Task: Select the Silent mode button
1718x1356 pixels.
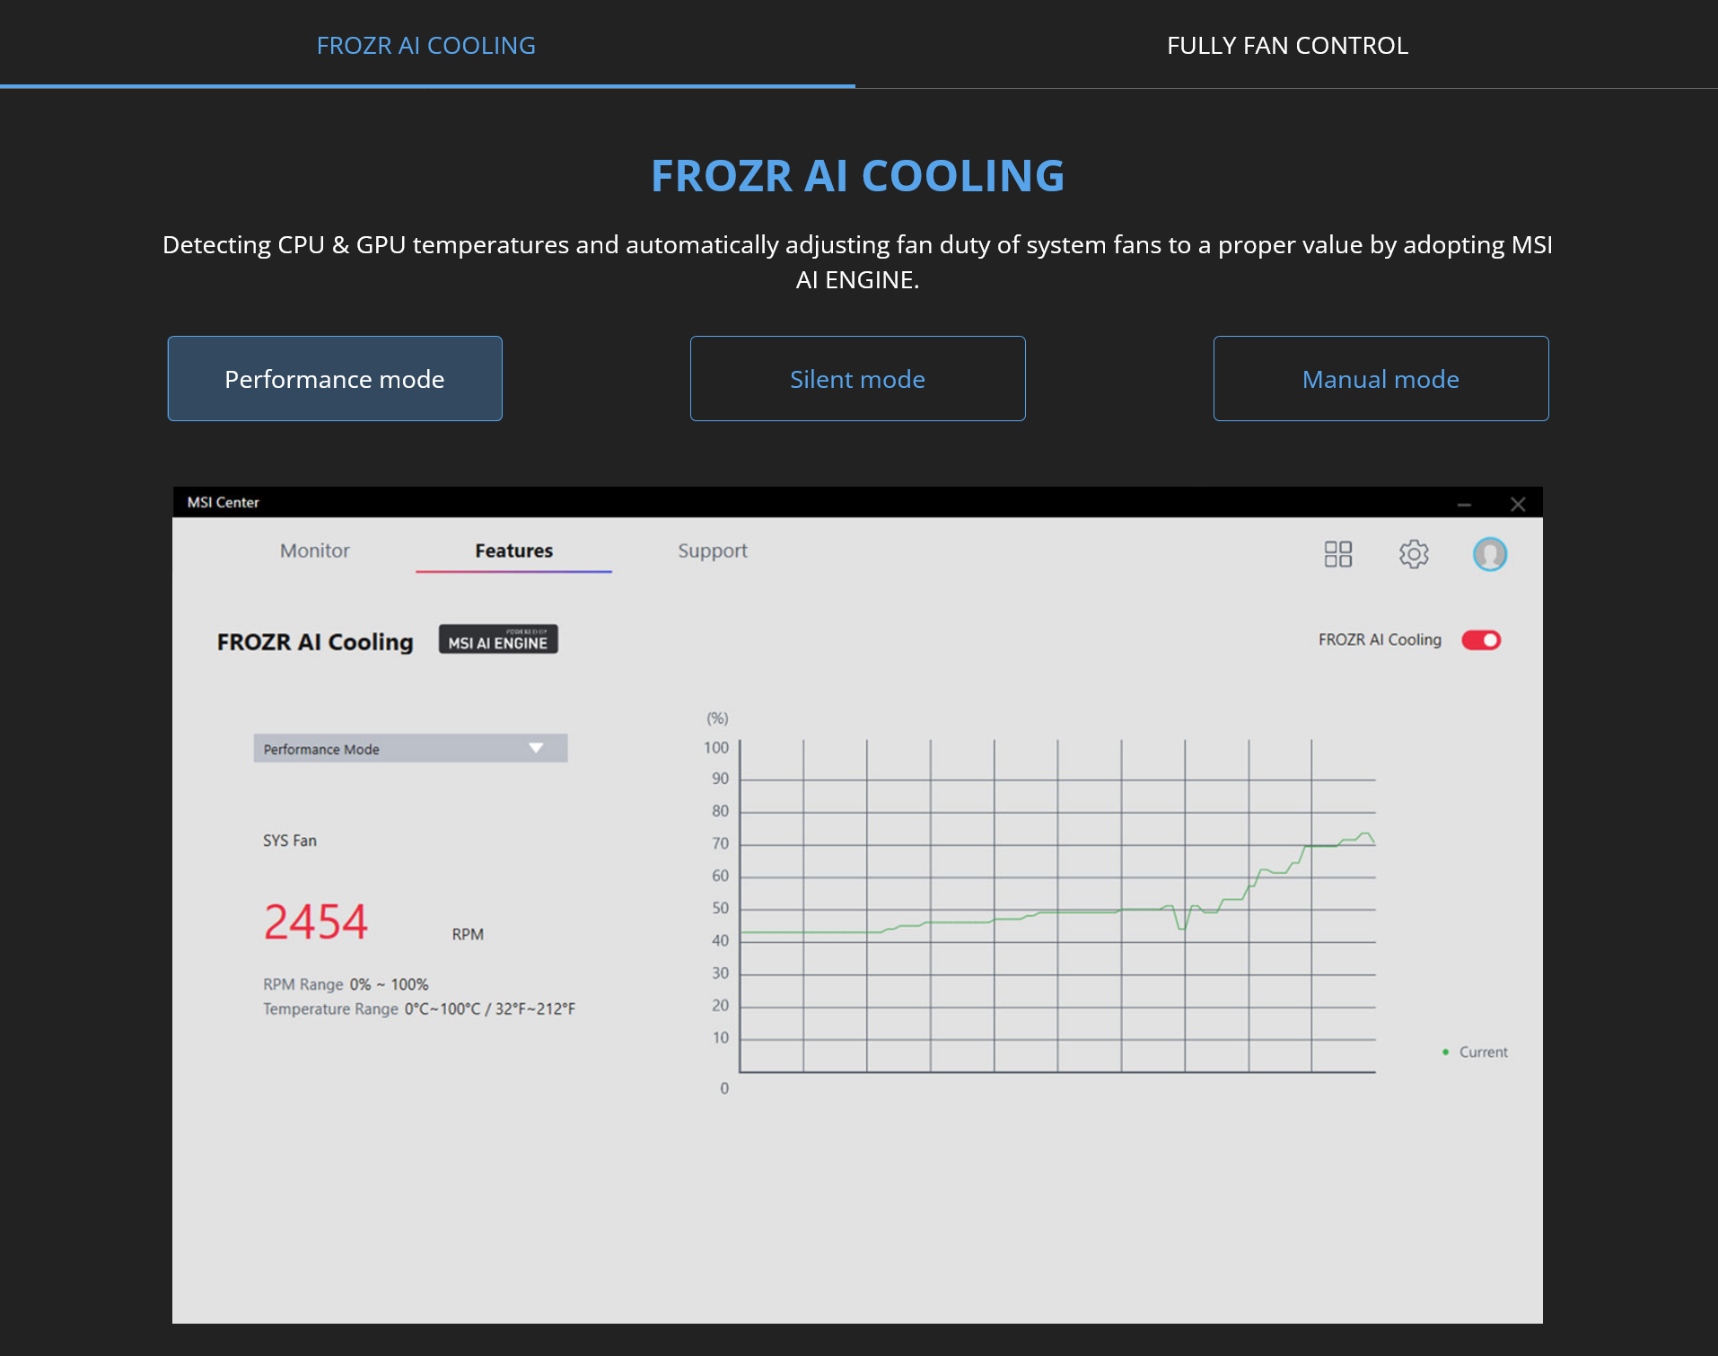Action: tap(858, 379)
